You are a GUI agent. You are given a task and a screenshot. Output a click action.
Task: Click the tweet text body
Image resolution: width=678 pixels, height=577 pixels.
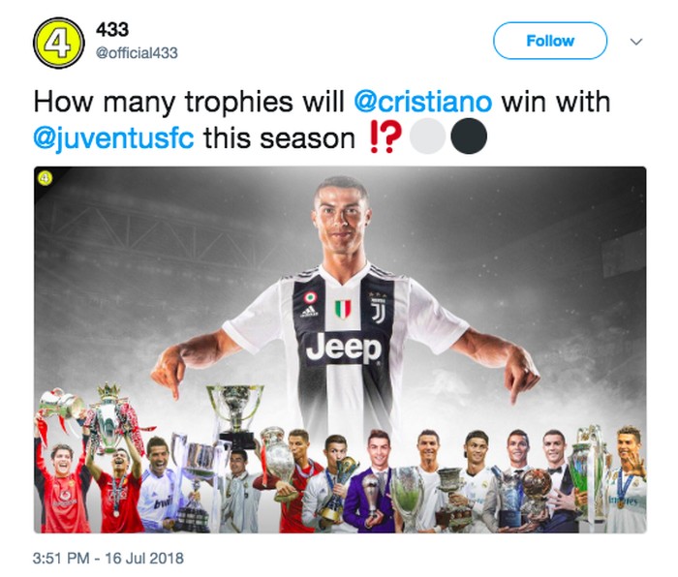point(323,121)
